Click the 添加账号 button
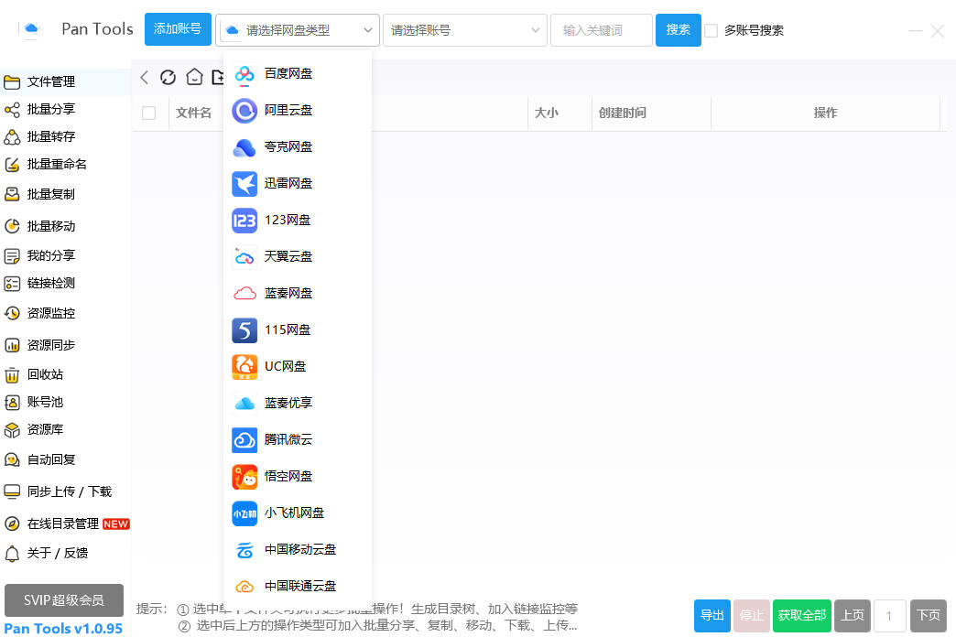The width and height of the screenshot is (956, 637). tap(178, 28)
